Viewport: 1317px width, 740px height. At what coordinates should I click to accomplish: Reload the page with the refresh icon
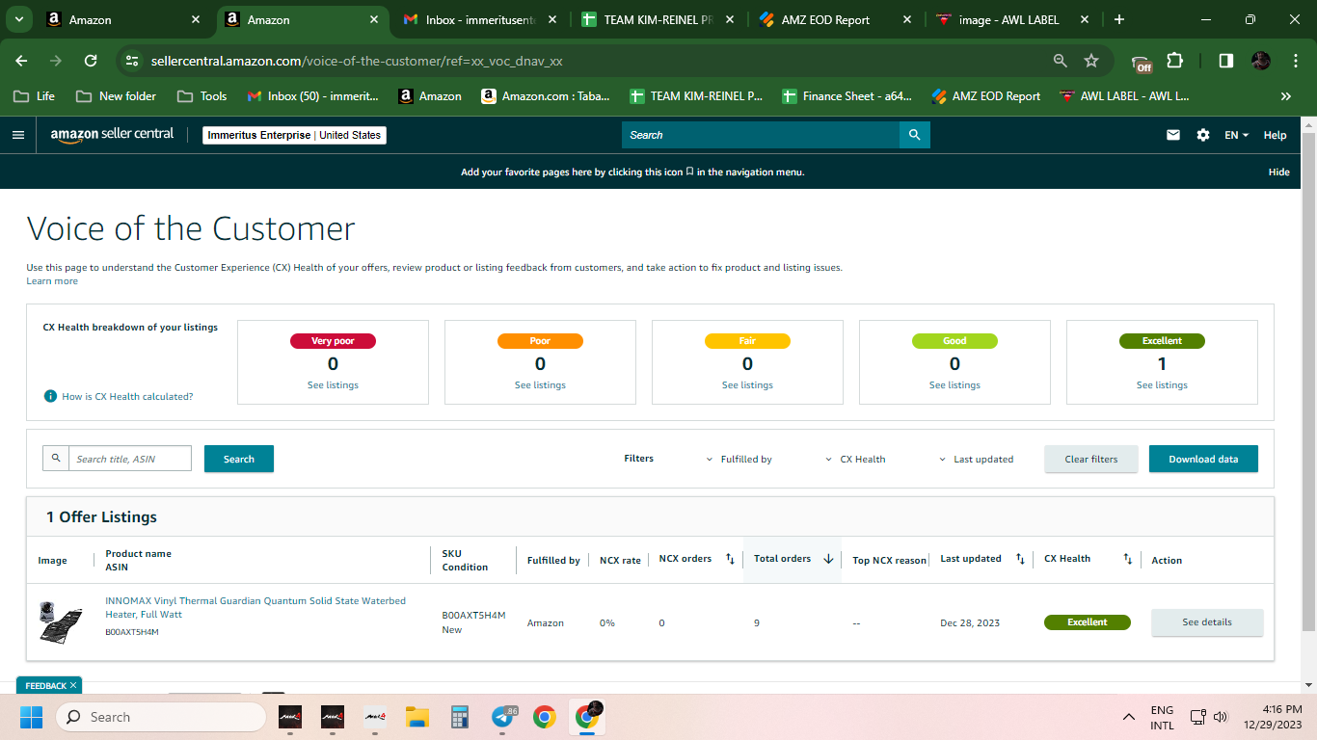tap(91, 61)
